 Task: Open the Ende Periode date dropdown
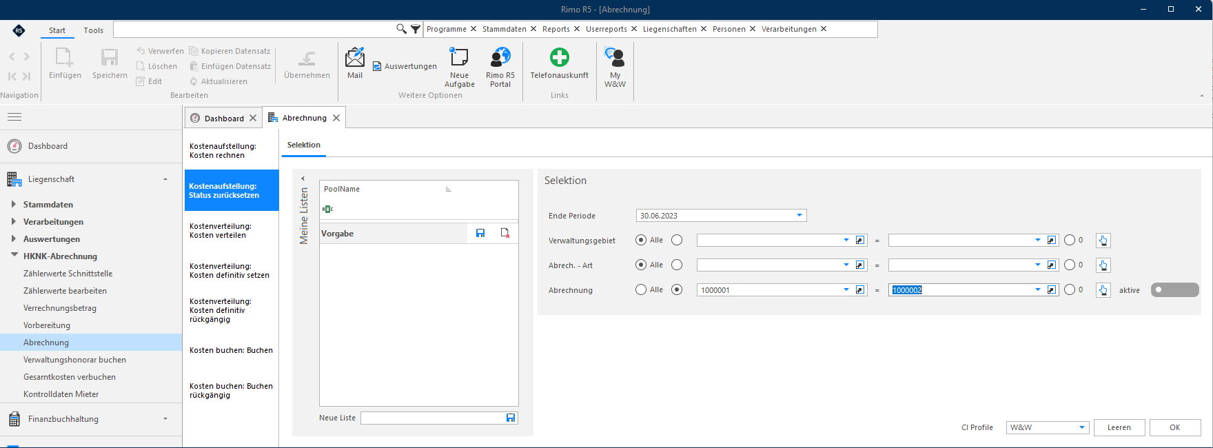pyautogui.click(x=799, y=216)
